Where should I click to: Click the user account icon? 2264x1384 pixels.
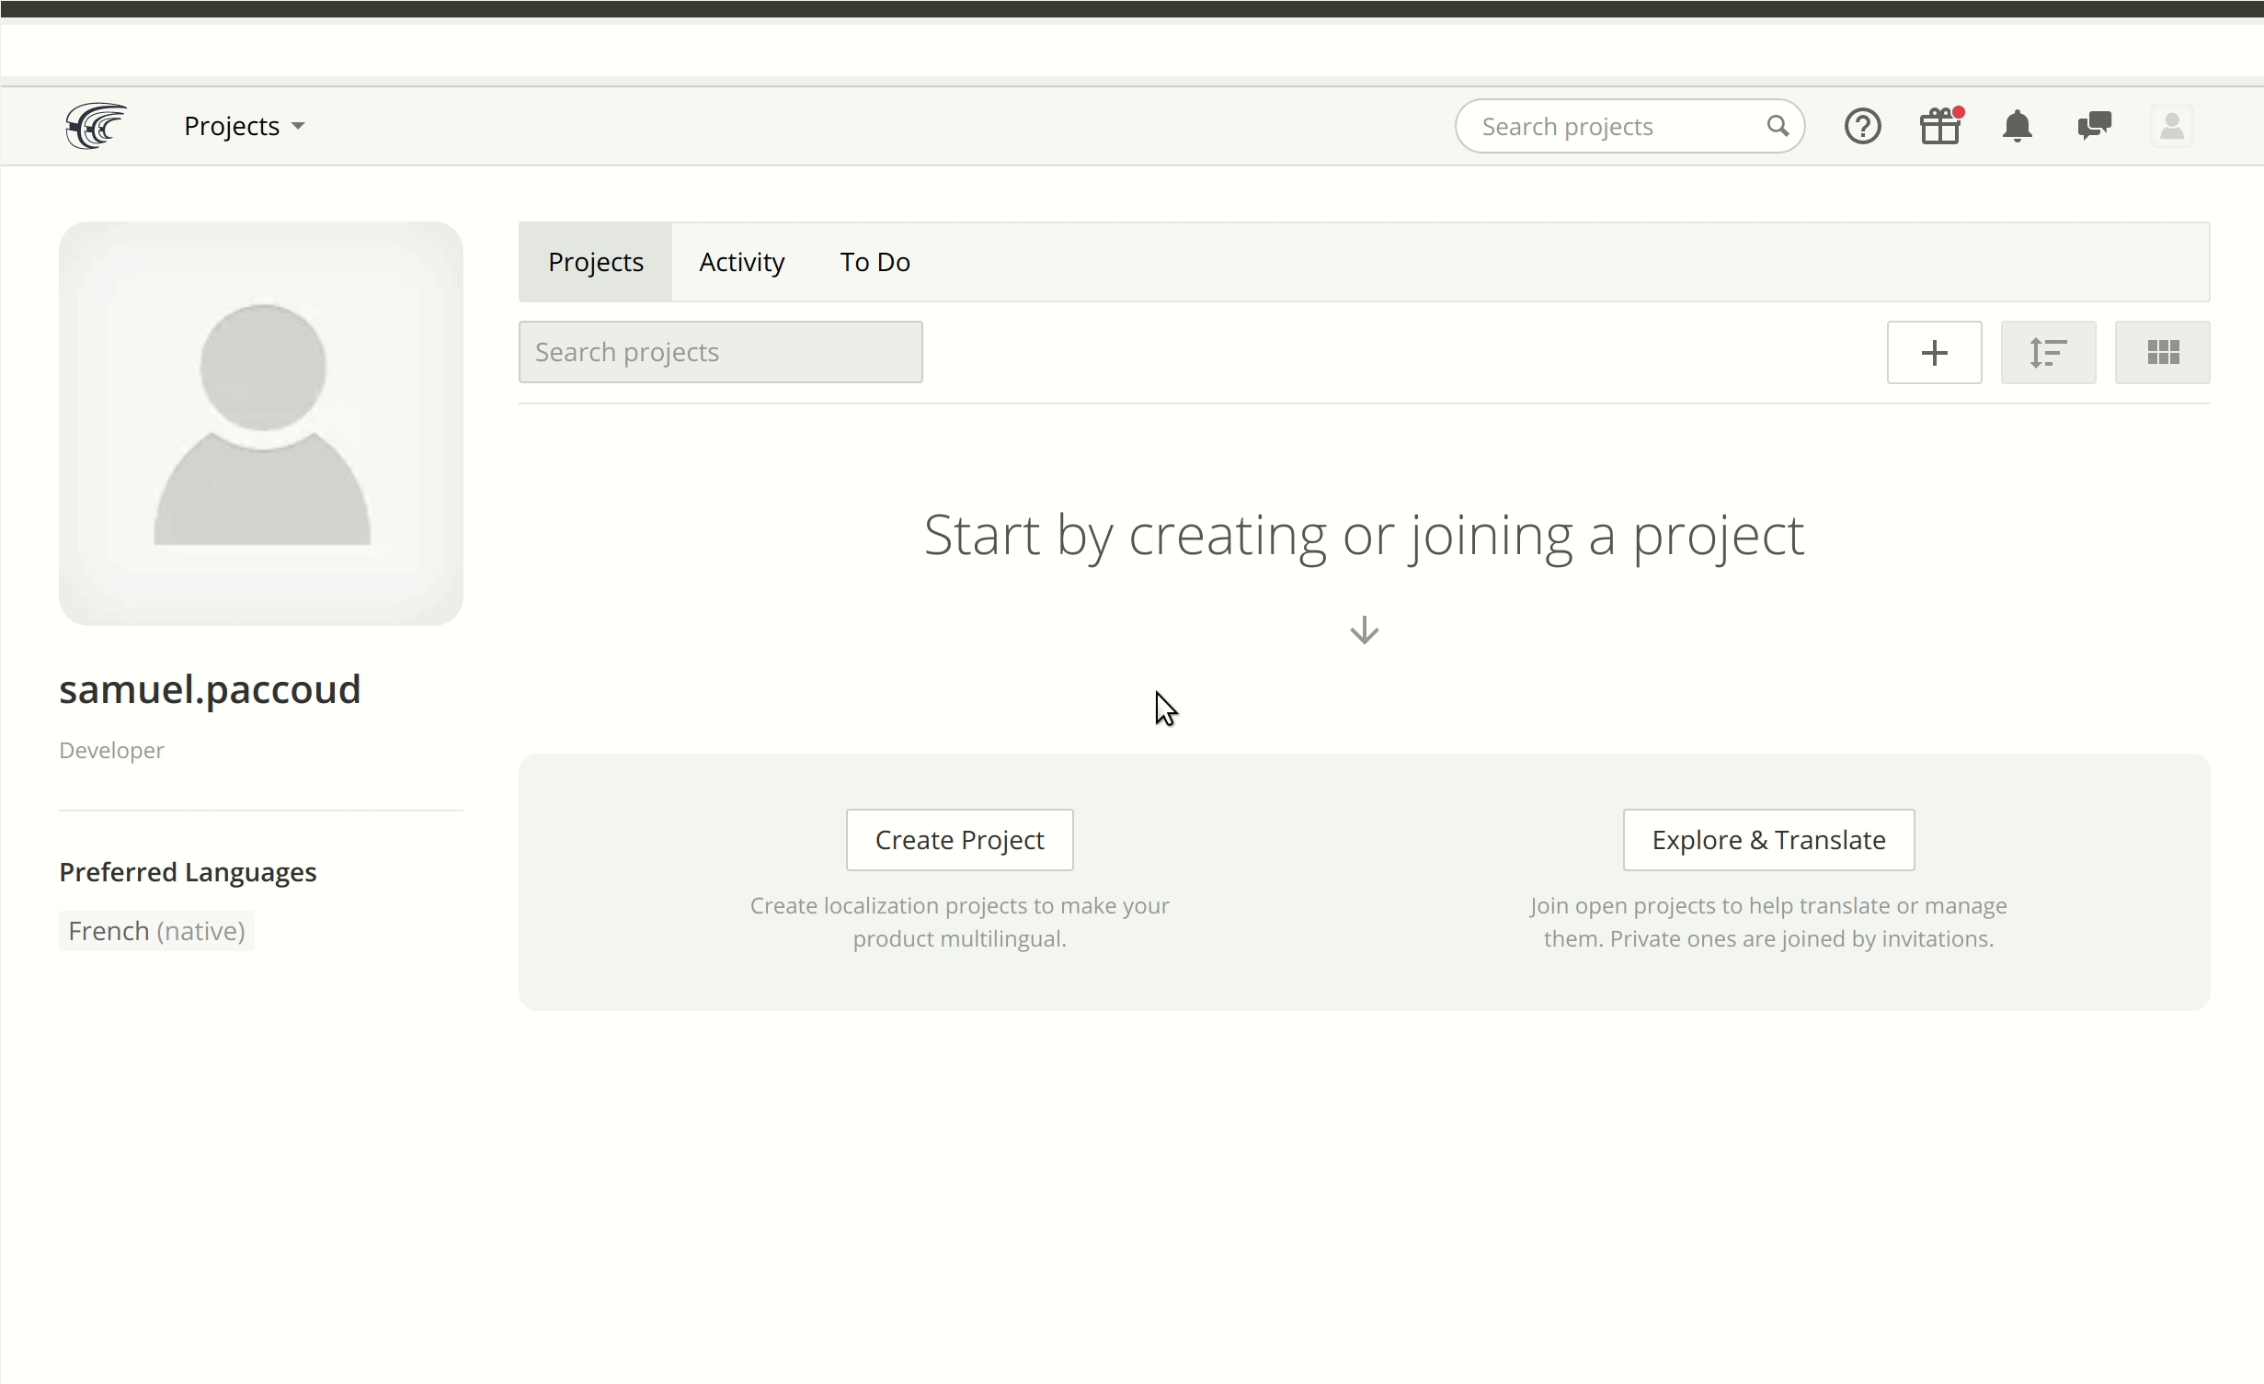[x=2172, y=124]
